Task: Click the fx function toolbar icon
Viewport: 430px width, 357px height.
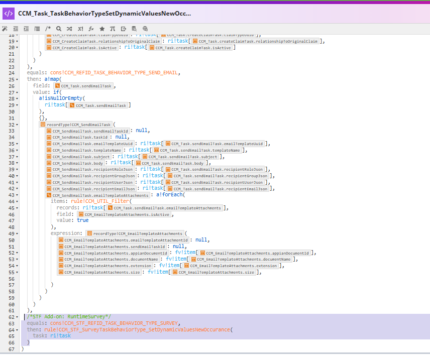Action: (x=91, y=29)
